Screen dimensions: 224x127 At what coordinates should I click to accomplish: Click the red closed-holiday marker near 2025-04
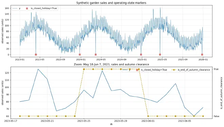coord(160,55)
